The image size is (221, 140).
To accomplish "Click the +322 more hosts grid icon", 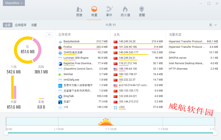I will point(116,108).
